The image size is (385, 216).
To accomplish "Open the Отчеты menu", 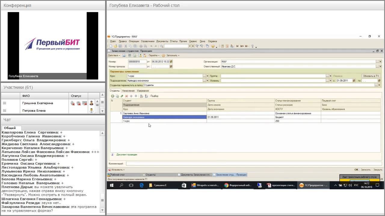I will pos(174,41).
